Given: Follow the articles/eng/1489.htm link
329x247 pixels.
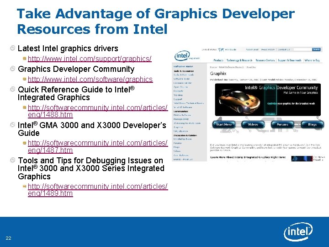Looking at the screenshot, I should (98, 190).
